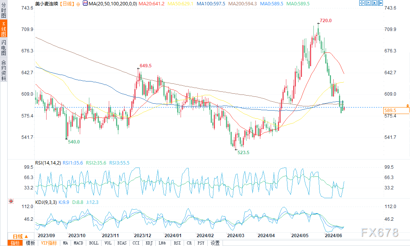
Task: Open the 合约资料 side tab
Action: (x=3, y=70)
